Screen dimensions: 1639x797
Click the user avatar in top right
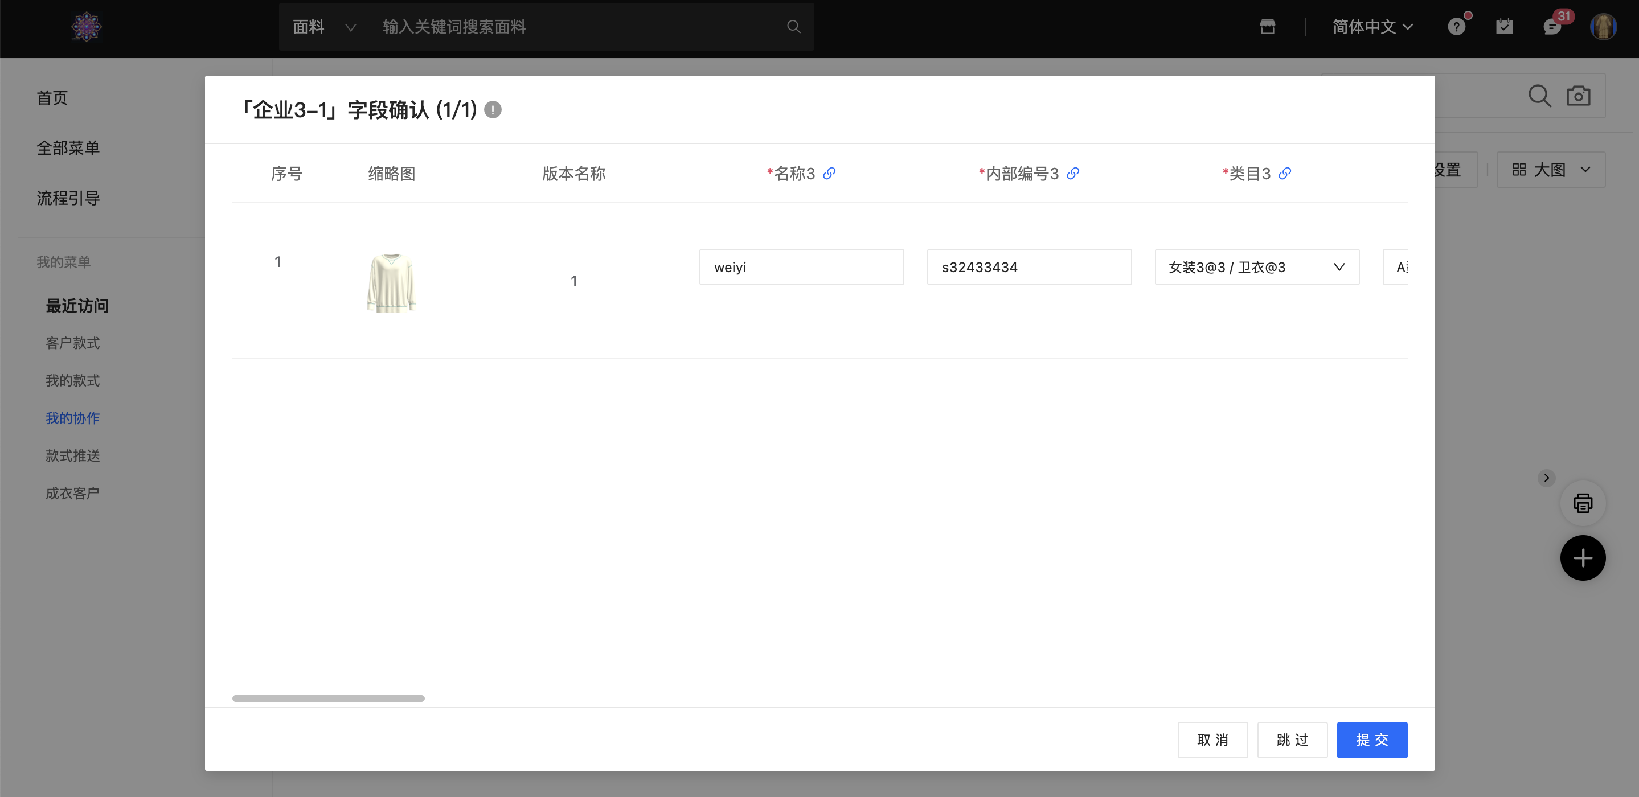click(x=1602, y=27)
